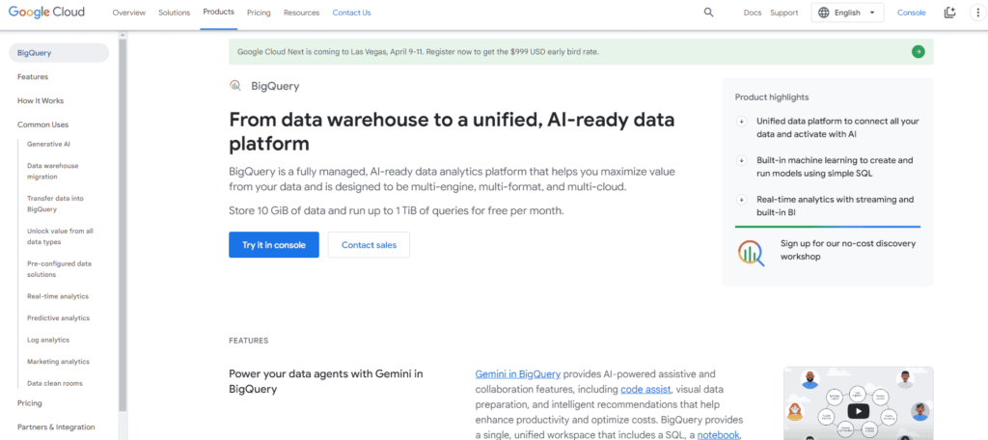Open the Products menu tab
Viewport: 988px width, 440px height.
(x=219, y=12)
